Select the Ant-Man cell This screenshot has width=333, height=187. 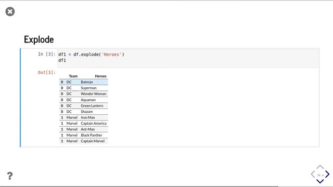click(x=88, y=129)
